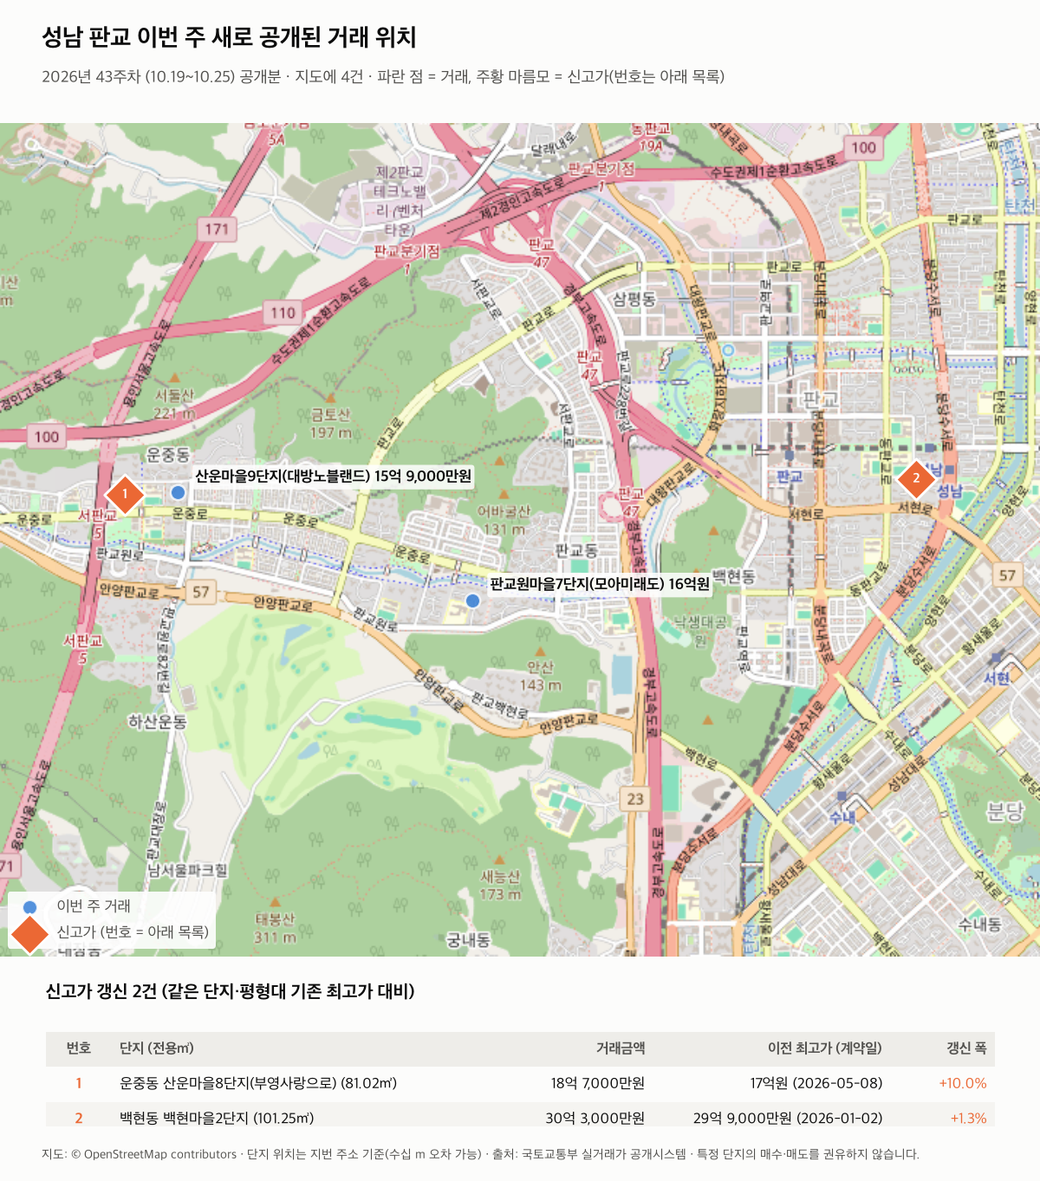This screenshot has height=1181, width=1040.
Task: Click the 17억원 (2026-05-08) cell
Action: (x=816, y=1083)
